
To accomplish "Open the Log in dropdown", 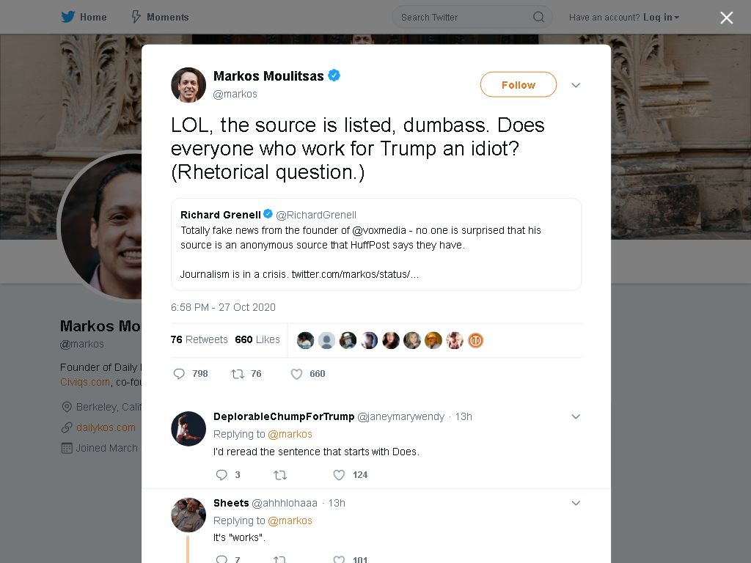I will coord(662,18).
